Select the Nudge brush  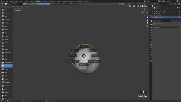(x=7, y=76)
